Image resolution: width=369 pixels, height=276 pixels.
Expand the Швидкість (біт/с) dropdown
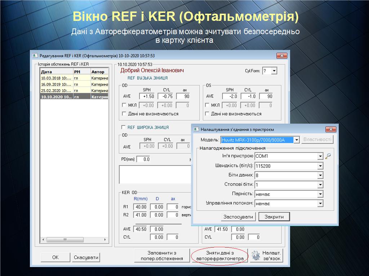click(x=320, y=166)
